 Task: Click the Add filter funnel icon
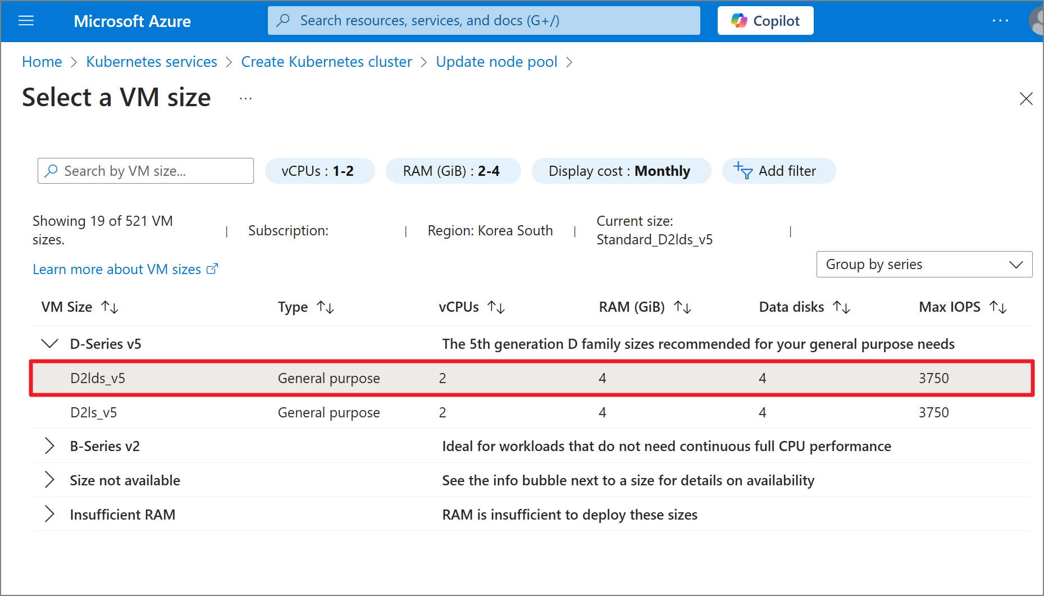pos(742,171)
